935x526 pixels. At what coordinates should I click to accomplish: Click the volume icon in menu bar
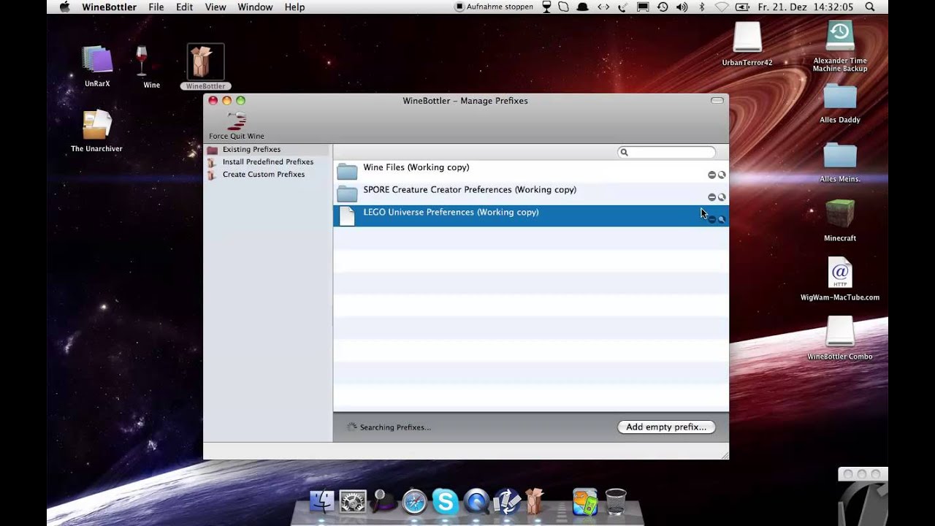point(682,7)
